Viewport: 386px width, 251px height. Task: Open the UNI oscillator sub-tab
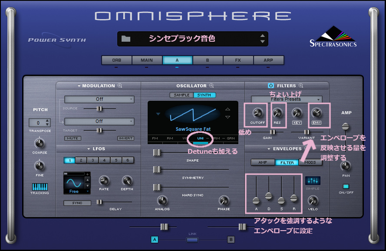point(201,139)
